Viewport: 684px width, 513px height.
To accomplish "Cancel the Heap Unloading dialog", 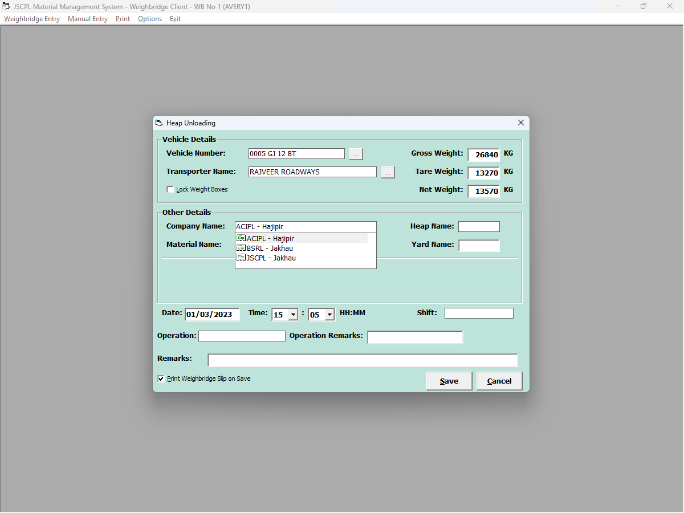I will point(499,381).
